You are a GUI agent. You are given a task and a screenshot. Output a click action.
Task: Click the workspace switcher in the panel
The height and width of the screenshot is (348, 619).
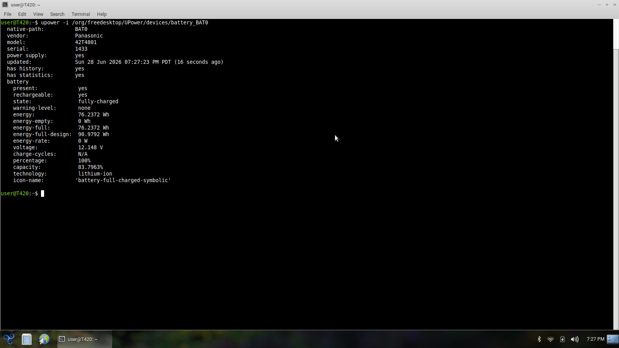[x=613, y=339]
